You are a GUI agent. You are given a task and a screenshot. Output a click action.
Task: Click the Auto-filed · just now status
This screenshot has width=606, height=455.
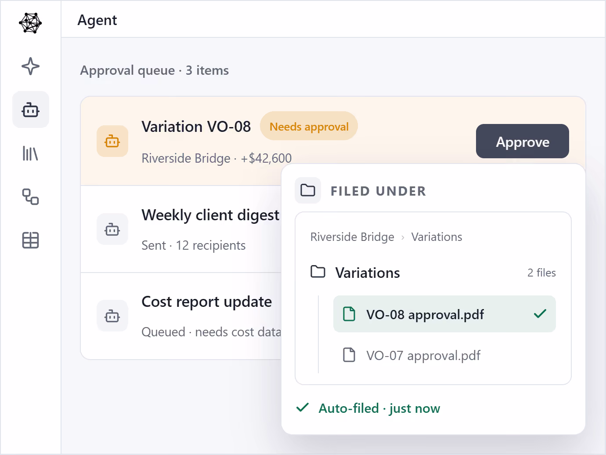379,408
